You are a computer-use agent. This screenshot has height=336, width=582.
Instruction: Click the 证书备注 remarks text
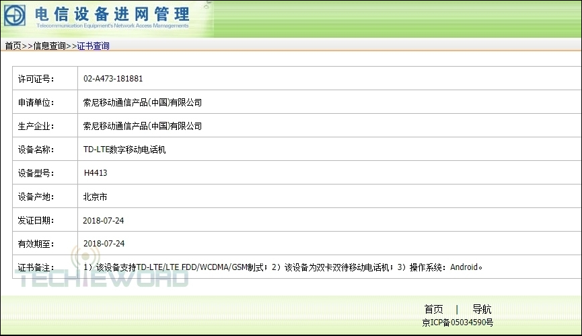click(283, 267)
